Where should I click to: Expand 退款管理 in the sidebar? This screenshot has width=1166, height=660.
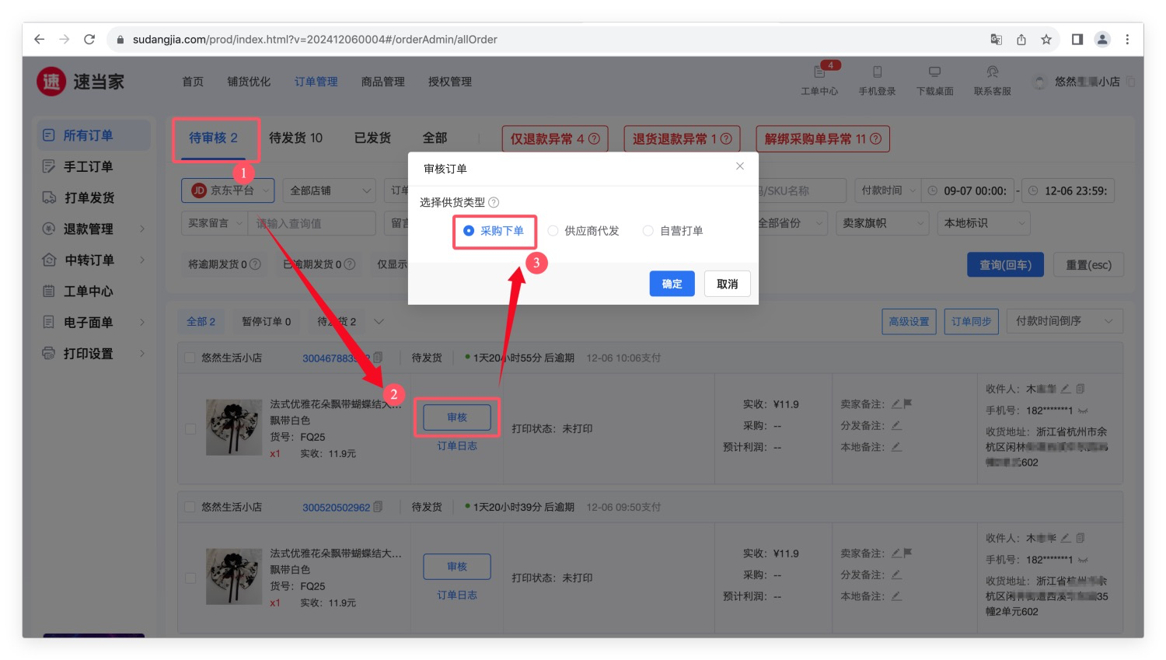coord(93,229)
